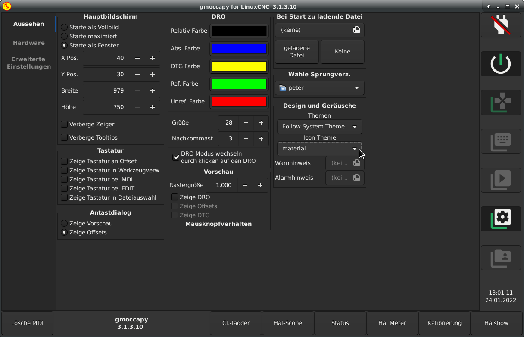Click the LinuxCNC icon in the title bar
Screen dimensions: 524x337
tap(7, 6)
